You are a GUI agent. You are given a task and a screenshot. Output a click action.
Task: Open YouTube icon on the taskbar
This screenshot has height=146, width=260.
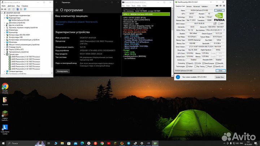pos(109,143)
